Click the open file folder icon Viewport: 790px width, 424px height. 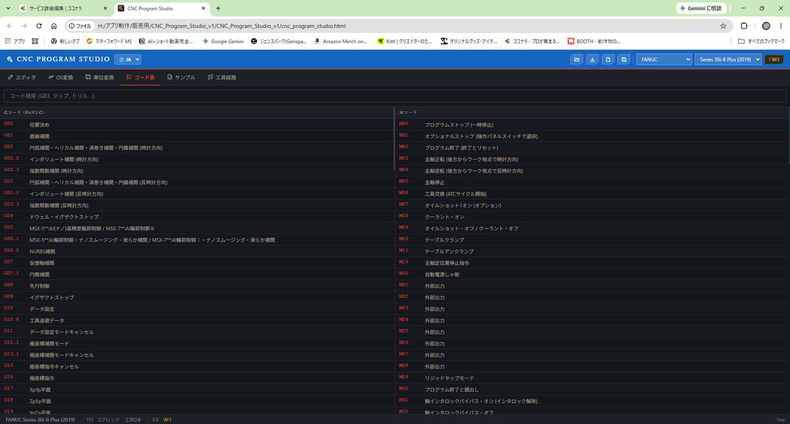[576, 60]
